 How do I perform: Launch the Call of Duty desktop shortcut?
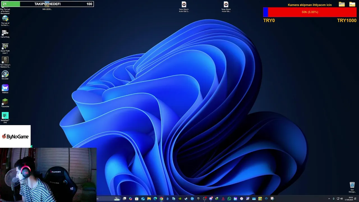[x=5, y=34]
